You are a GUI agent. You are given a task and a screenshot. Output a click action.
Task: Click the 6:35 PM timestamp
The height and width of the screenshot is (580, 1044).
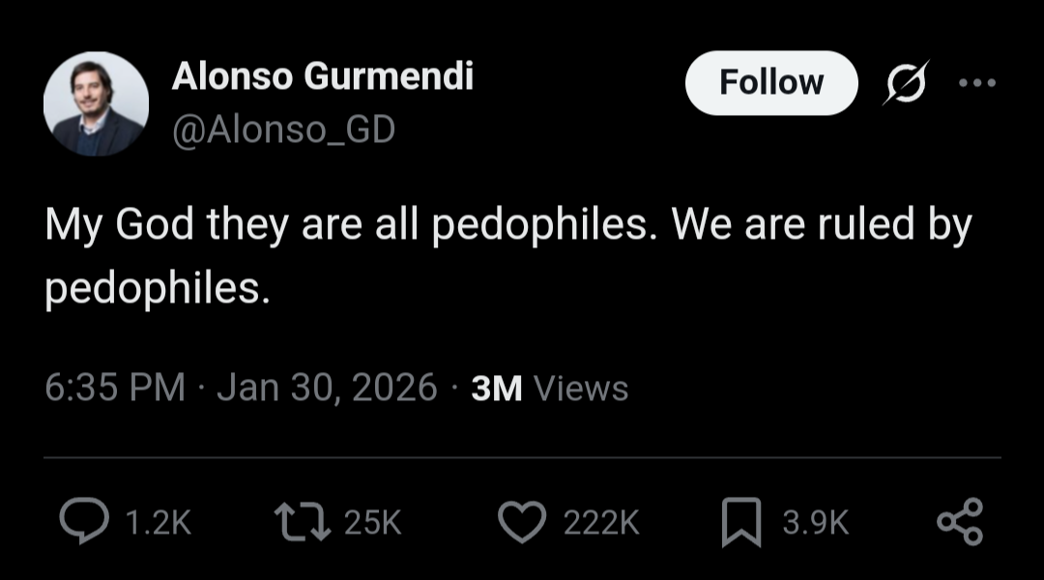pyautogui.click(x=114, y=388)
